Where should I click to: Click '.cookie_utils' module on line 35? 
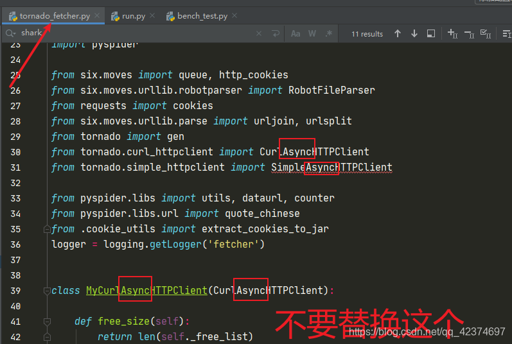click(x=118, y=229)
